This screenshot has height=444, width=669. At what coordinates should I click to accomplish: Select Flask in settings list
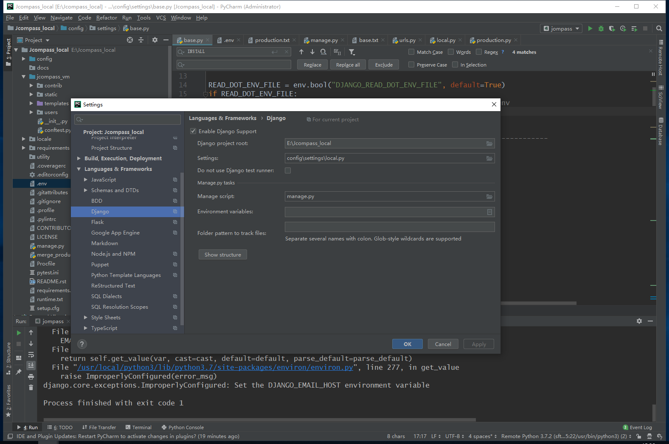pyautogui.click(x=97, y=222)
